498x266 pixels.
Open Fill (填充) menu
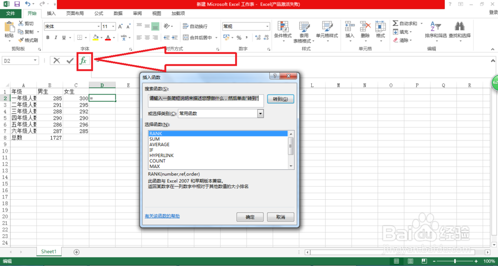402,32
